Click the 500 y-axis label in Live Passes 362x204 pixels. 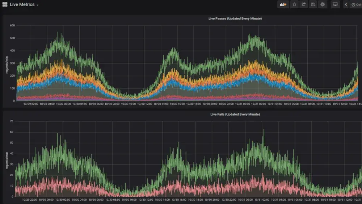click(12, 38)
